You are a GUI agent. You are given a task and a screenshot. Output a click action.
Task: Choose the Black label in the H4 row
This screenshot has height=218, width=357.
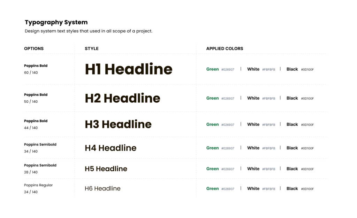click(292, 148)
